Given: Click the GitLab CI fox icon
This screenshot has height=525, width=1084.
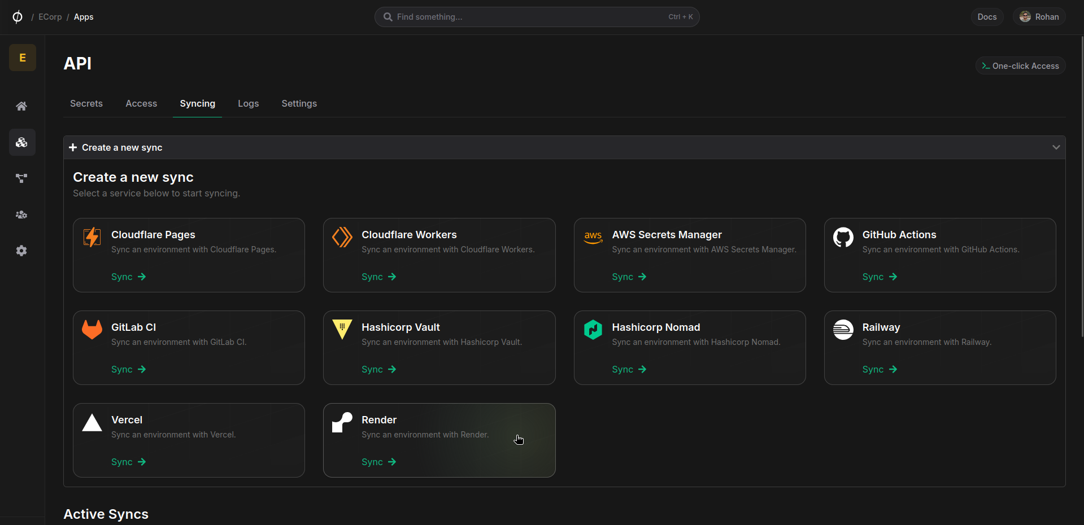Looking at the screenshot, I should point(92,330).
